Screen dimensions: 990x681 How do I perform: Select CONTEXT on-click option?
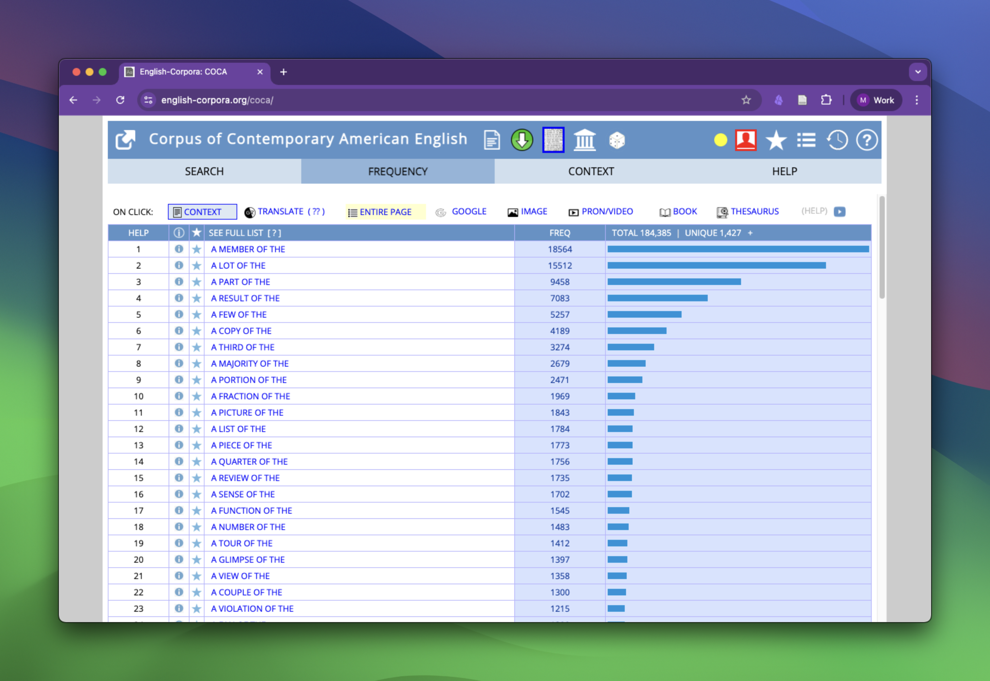pos(202,212)
